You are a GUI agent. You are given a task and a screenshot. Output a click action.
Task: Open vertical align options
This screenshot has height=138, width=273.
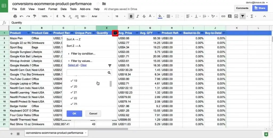click(x=196, y=16)
